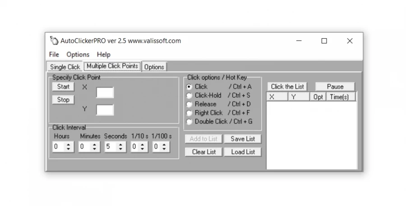Increase the Hours spinner value

point(69,145)
